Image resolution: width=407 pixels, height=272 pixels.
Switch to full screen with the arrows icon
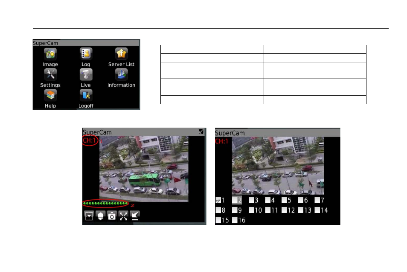pos(124,216)
